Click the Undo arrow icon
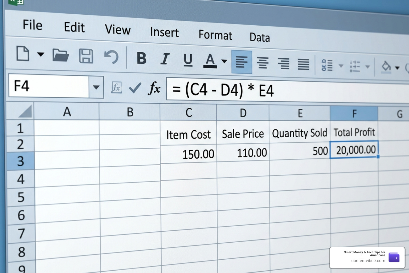409x273 pixels. pos(111,57)
